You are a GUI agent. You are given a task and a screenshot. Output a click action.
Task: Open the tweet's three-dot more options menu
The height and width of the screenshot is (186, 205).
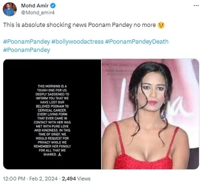[x=196, y=6]
